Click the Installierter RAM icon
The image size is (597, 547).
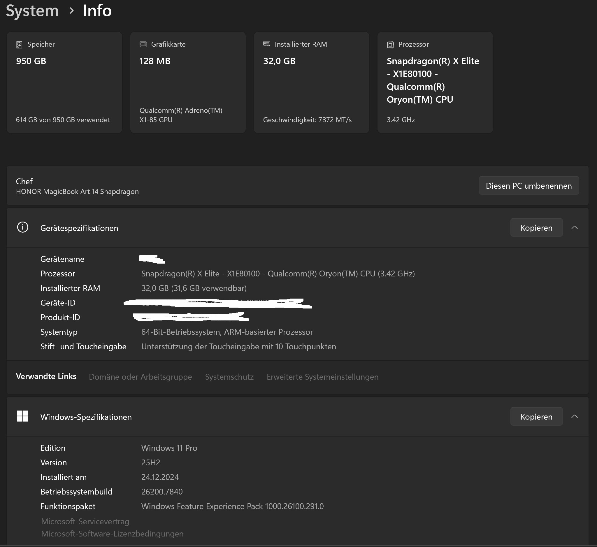pyautogui.click(x=266, y=44)
